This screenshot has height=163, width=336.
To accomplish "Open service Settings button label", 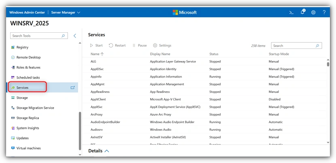I will pyautogui.click(x=165, y=45).
